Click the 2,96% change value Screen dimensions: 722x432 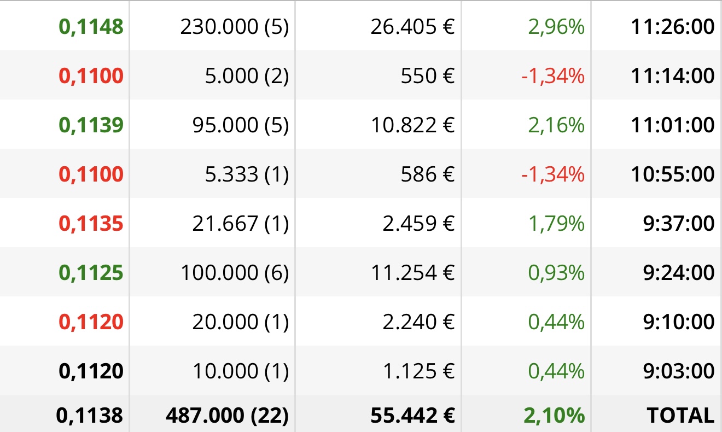coord(556,27)
